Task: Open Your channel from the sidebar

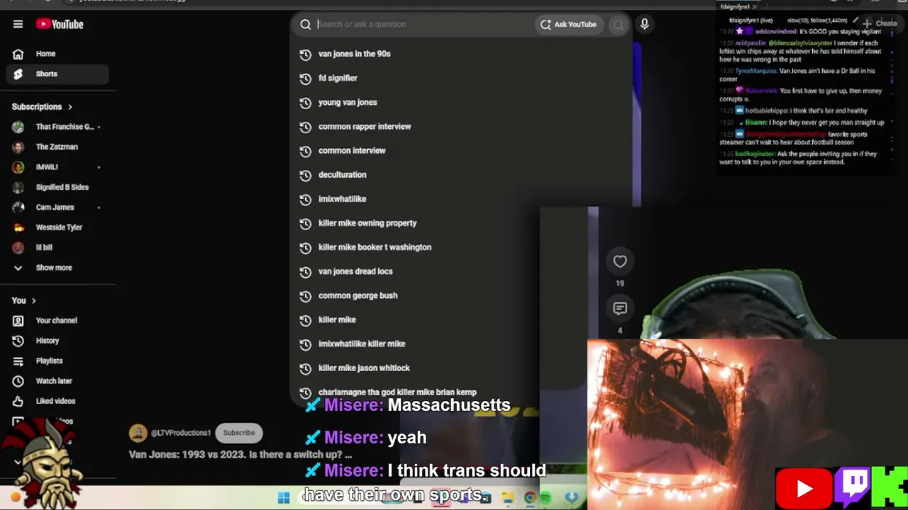Action: point(57,321)
